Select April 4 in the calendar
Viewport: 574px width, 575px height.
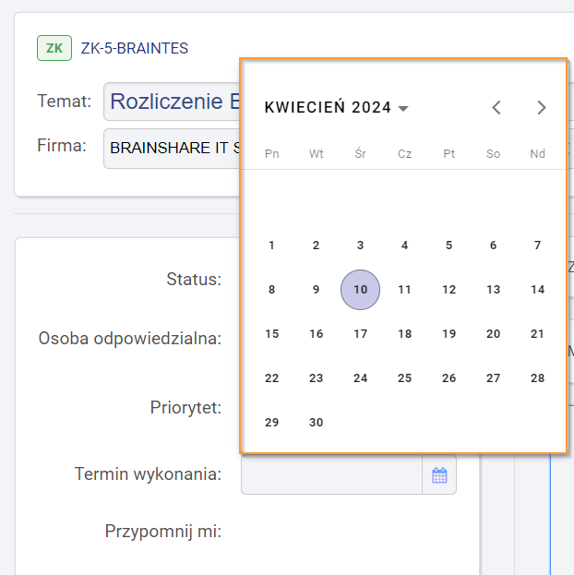coord(404,245)
